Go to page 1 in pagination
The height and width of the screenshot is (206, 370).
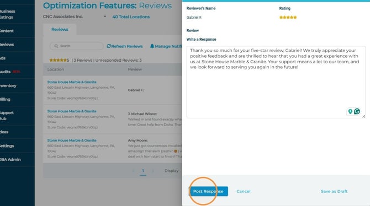pyautogui.click(x=143, y=170)
